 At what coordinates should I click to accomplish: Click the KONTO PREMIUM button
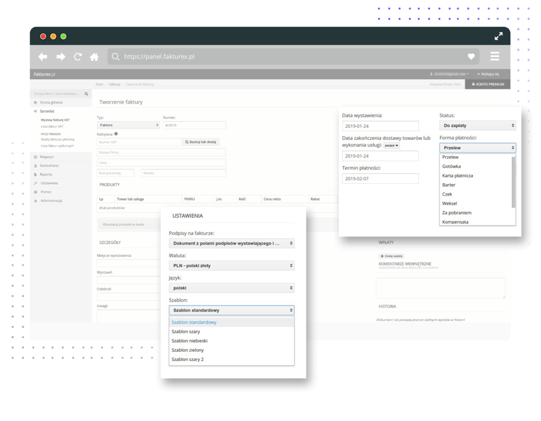[x=487, y=84]
